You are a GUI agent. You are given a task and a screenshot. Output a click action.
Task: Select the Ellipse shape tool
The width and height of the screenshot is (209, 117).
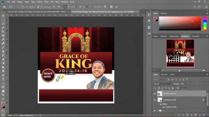[3, 87]
